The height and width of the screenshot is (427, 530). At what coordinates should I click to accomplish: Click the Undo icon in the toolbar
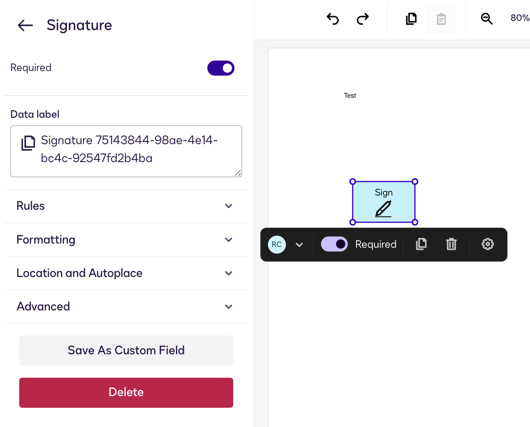coord(333,19)
